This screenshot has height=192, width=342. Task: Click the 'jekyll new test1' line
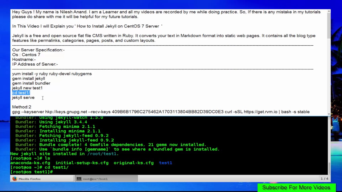click(27, 88)
